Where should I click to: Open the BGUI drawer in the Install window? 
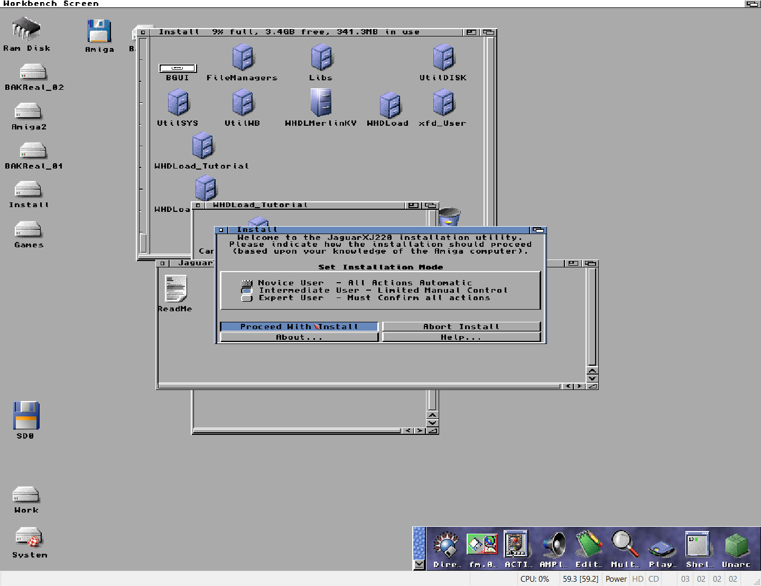[178, 68]
